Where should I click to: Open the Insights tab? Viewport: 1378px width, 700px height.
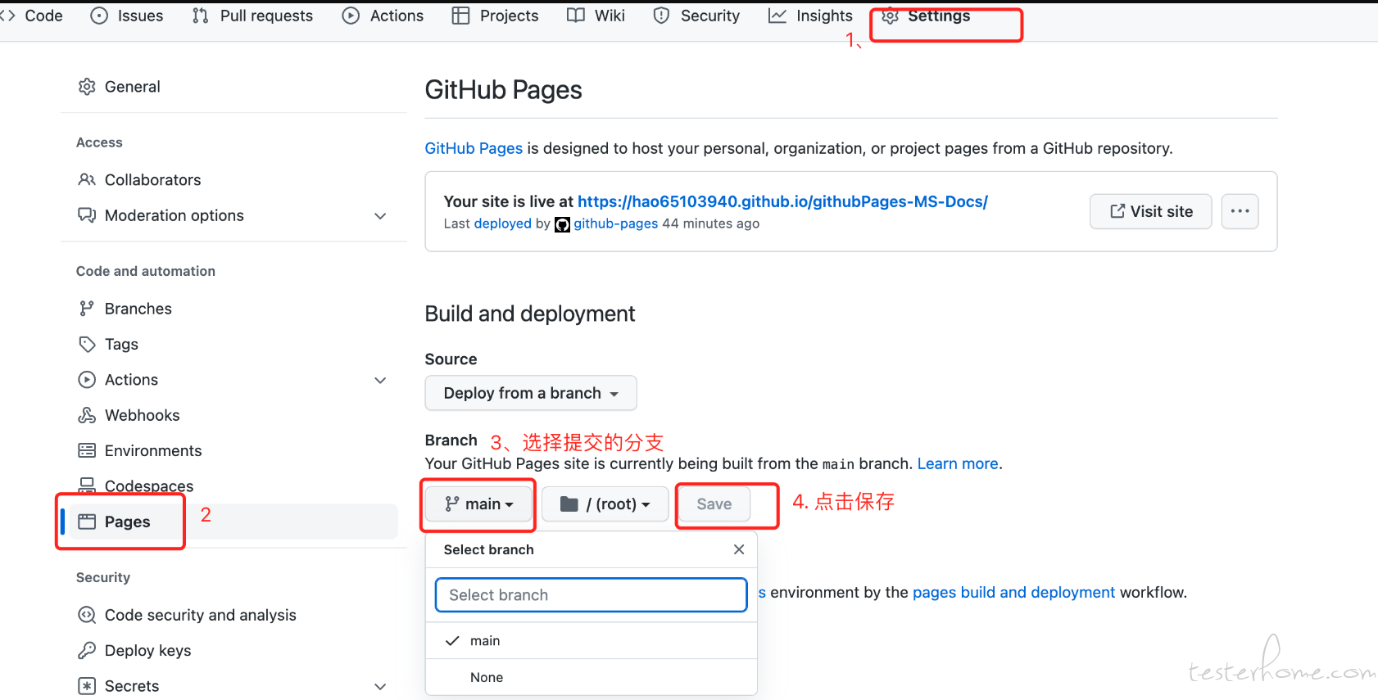pos(810,16)
